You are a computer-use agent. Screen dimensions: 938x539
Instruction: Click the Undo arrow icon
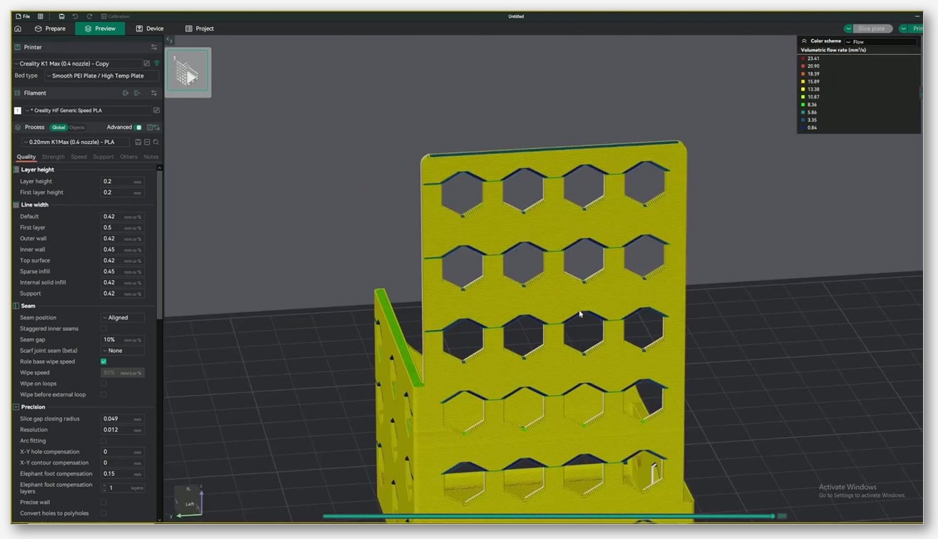75,16
